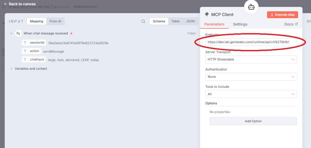311x148 pixels.
Task: Show input in Table view
Action: [x=176, y=21]
